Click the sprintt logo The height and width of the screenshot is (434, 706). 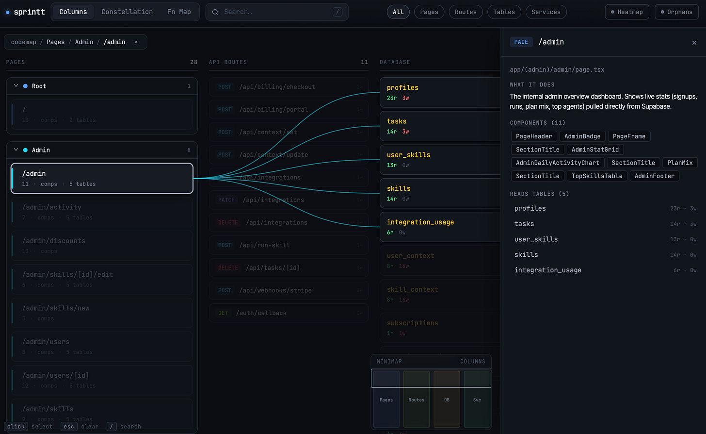(25, 12)
